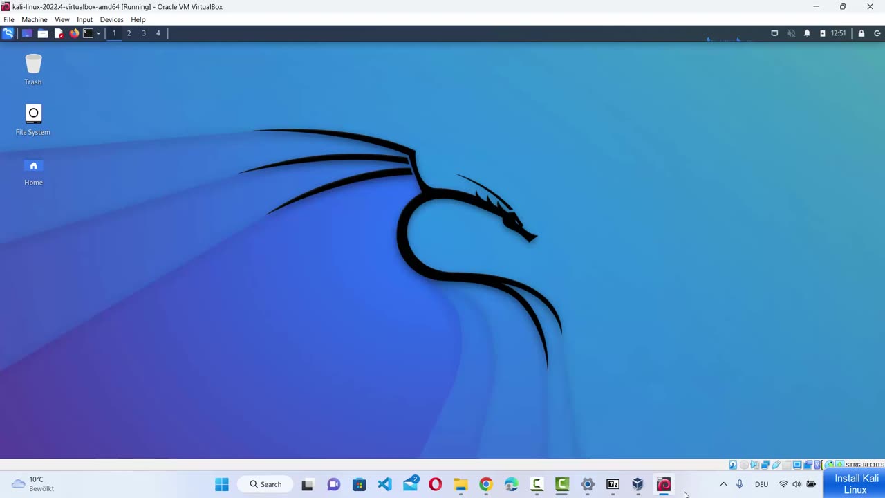Open the Wi-Fi network tray icon
Screen dimensions: 885x498
click(783, 484)
